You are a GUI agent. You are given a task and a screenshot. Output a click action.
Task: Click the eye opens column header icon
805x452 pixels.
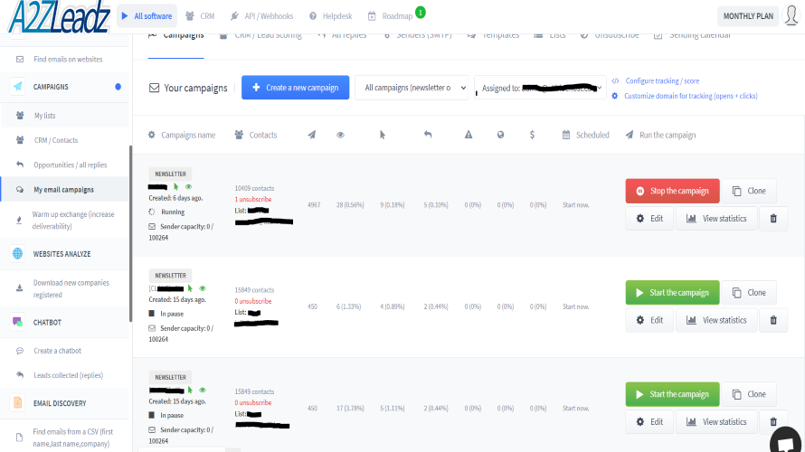click(340, 135)
